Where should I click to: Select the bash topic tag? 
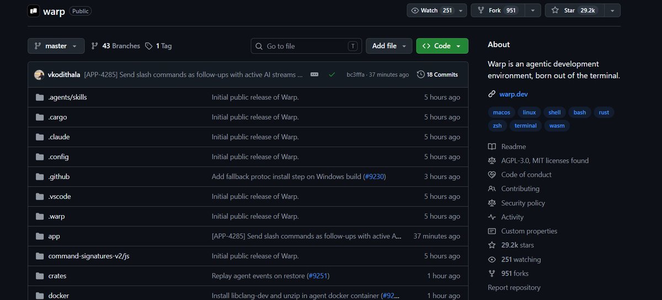click(x=580, y=112)
